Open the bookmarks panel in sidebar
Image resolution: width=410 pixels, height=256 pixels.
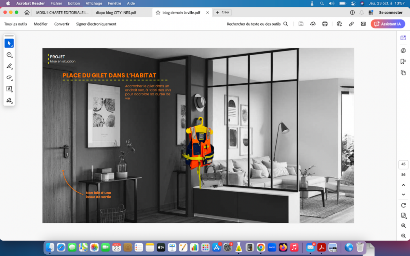point(403,61)
